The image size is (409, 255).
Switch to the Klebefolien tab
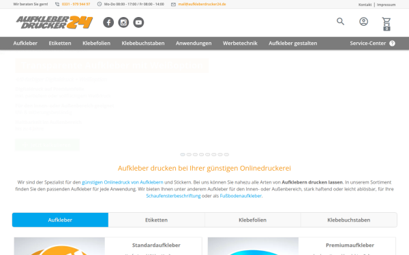[252, 220]
